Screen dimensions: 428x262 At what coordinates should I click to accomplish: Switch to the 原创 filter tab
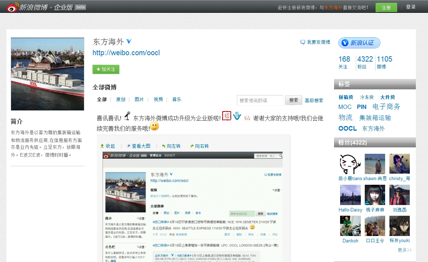(121, 100)
